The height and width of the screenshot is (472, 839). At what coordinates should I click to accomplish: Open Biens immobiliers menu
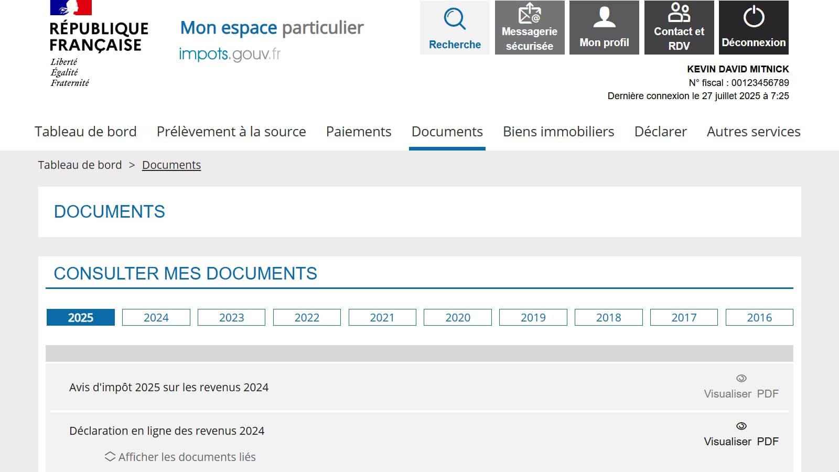click(558, 132)
